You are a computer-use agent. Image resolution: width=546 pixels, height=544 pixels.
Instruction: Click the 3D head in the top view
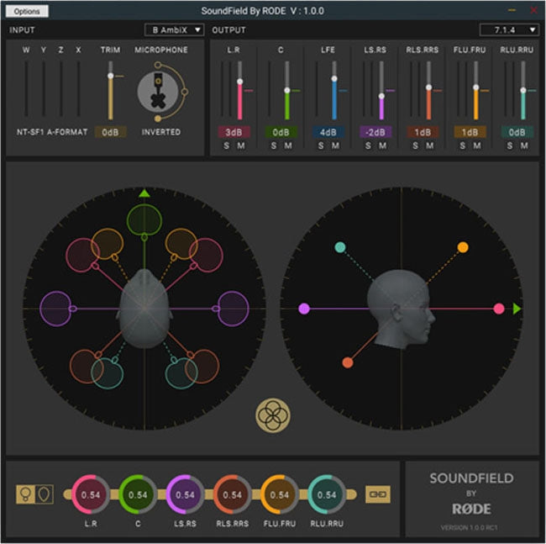[144, 307]
